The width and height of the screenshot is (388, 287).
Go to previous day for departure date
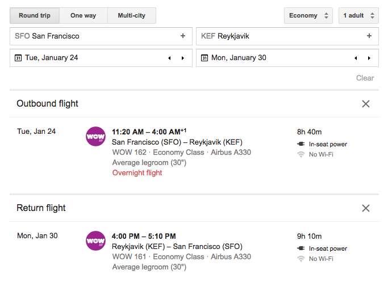pyautogui.click(x=169, y=58)
